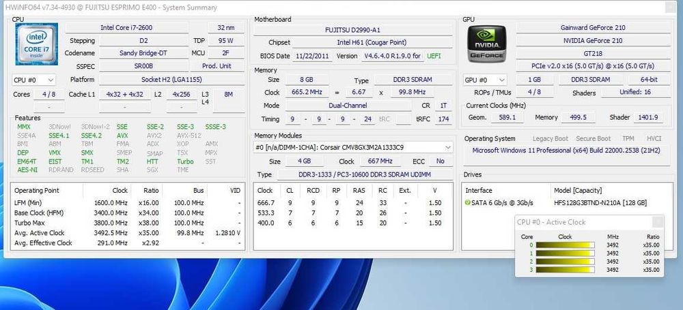Open the CPU #0 selector dropdown
Viewport: 683px width, 310px height.
tap(34, 80)
